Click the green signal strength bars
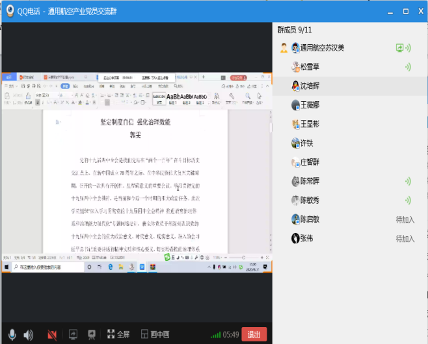The width and height of the screenshot is (428, 344). (x=215, y=335)
